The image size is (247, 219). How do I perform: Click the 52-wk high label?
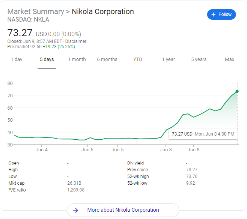click(138, 176)
